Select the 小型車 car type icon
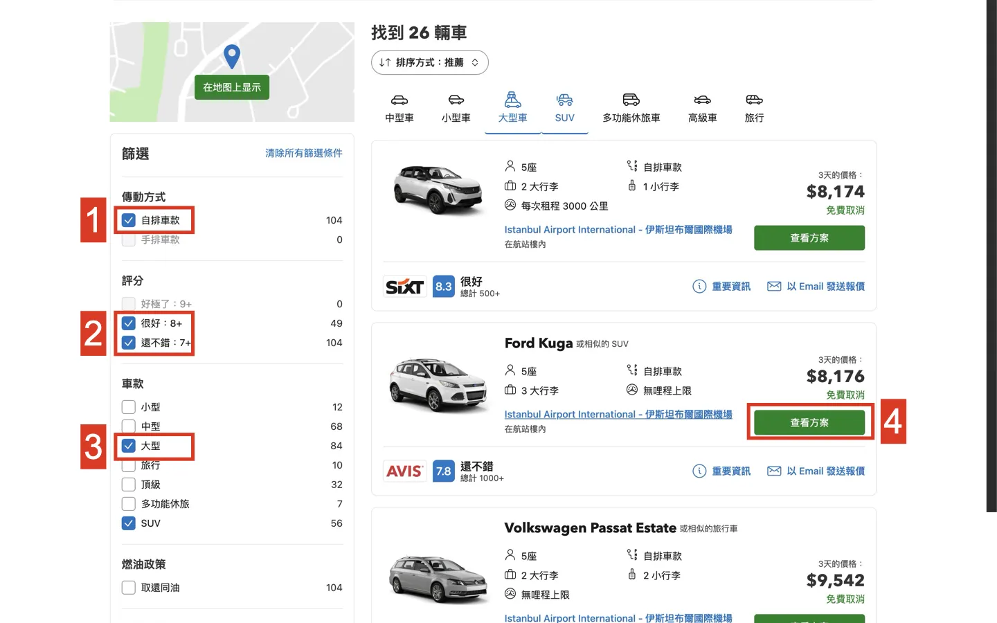This screenshot has height=623, width=997. [456, 100]
